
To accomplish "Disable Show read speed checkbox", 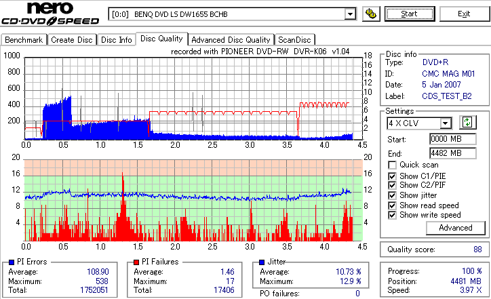I will point(392,205).
